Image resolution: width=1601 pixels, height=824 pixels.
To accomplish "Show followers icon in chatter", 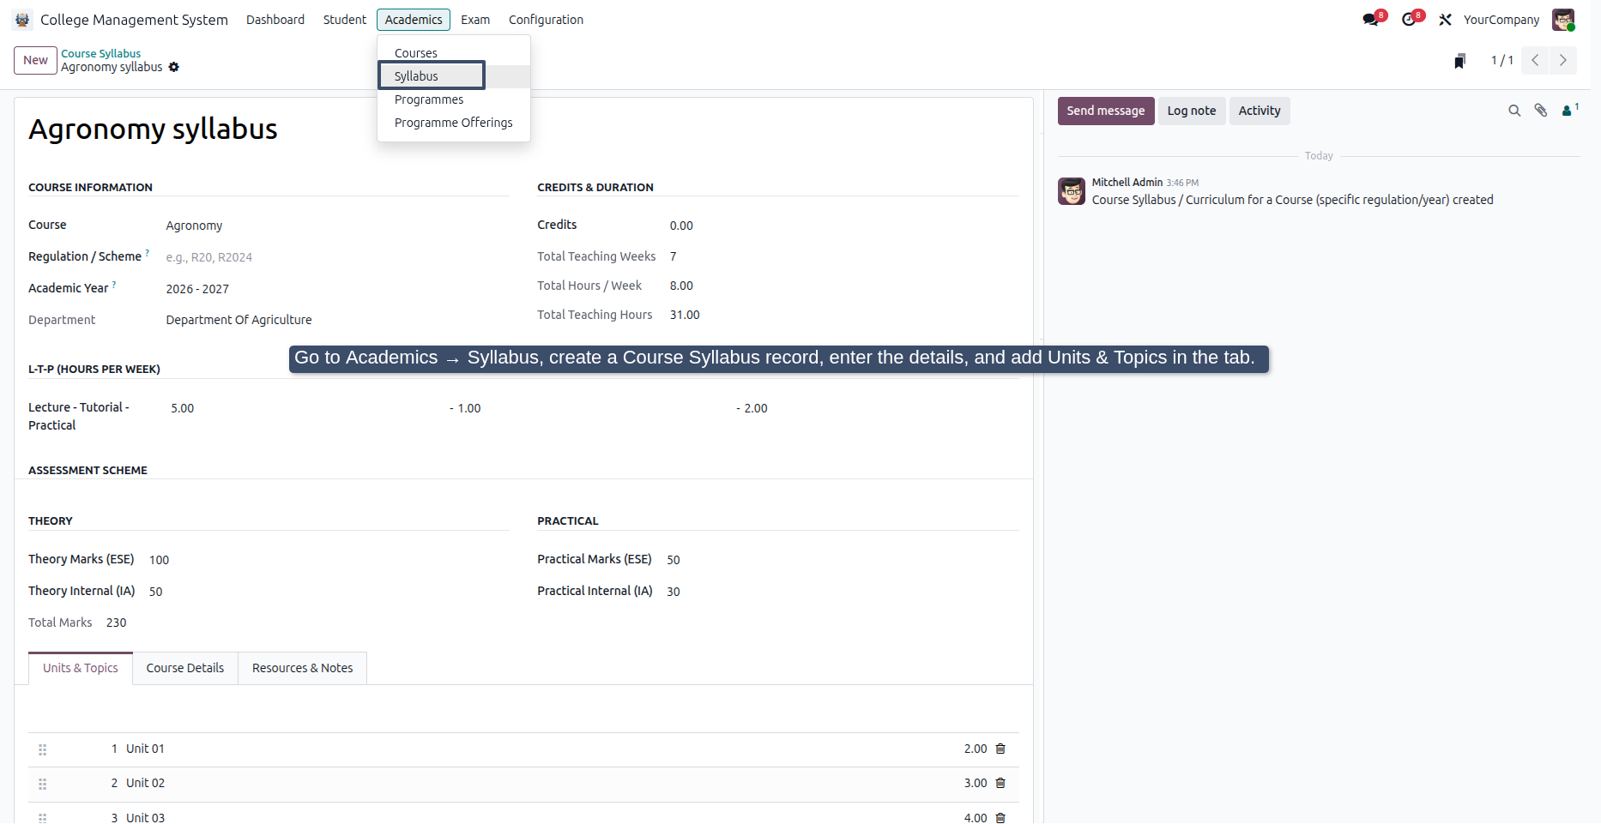I will pyautogui.click(x=1569, y=110).
